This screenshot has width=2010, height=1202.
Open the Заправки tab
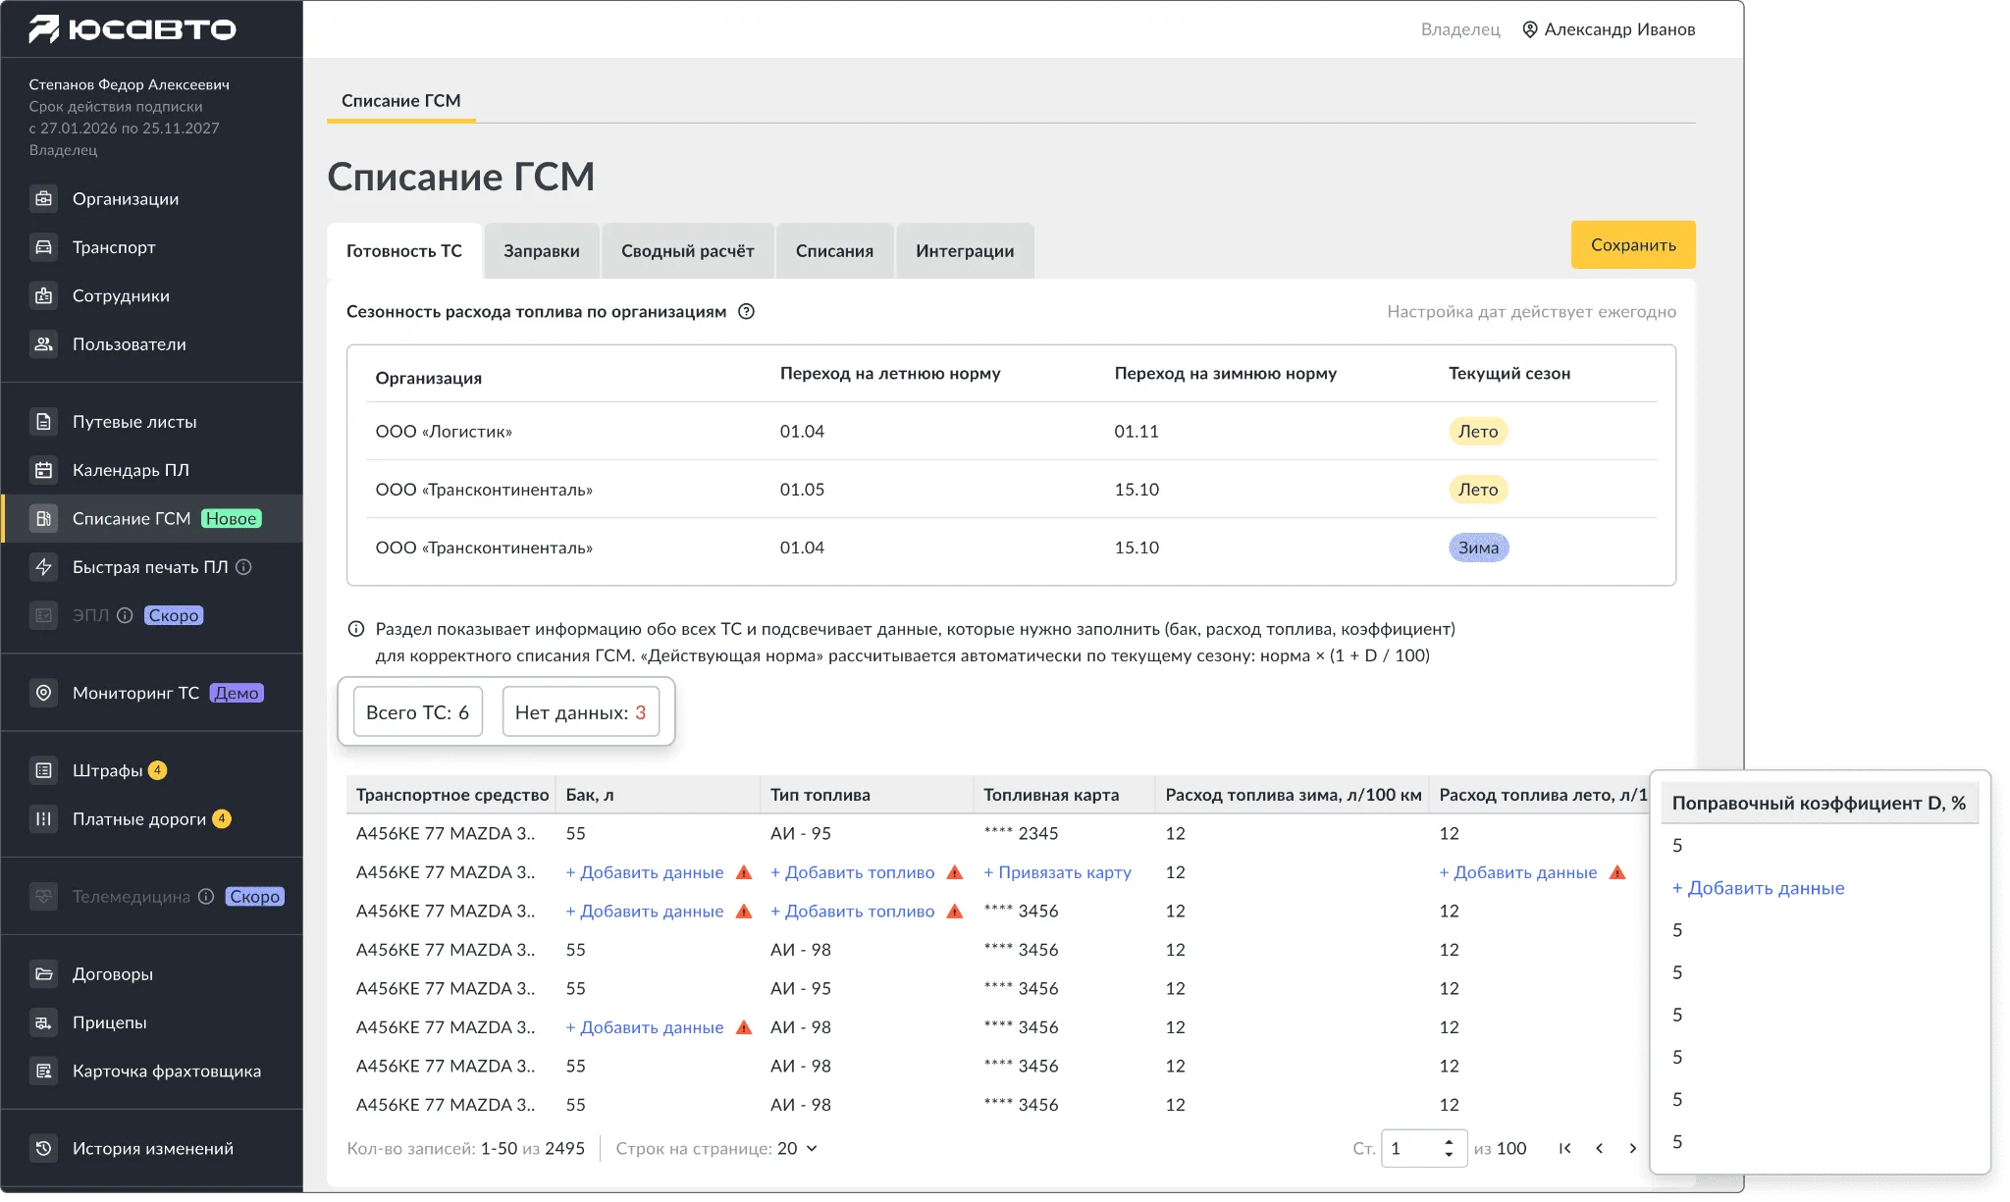pyautogui.click(x=542, y=251)
